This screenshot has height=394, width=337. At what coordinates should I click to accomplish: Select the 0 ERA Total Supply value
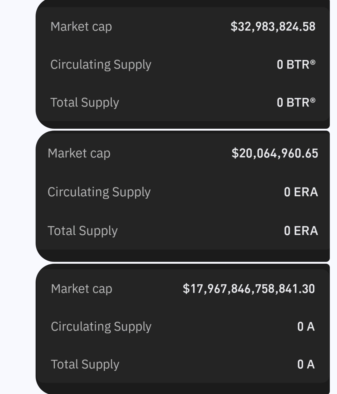point(301,231)
